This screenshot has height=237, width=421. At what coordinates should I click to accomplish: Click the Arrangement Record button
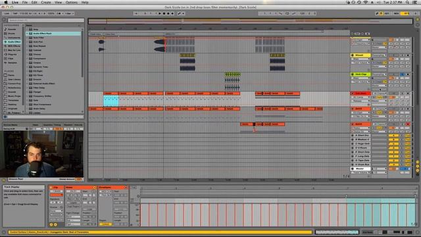coord(168,13)
